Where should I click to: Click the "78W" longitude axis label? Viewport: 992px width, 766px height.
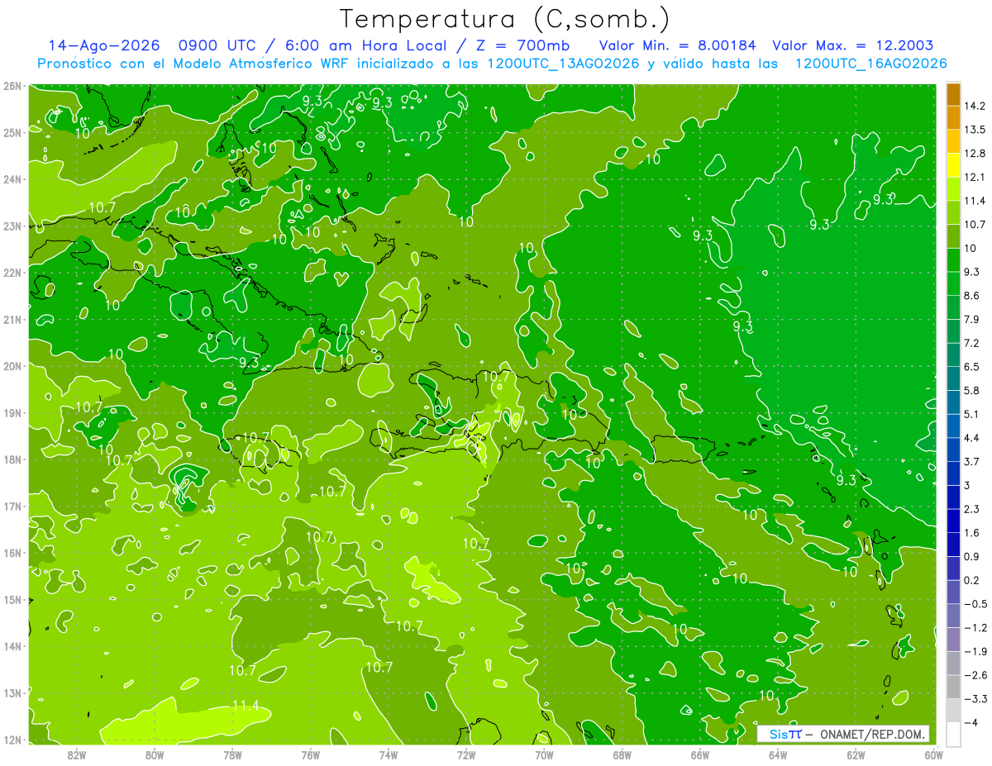232,754
